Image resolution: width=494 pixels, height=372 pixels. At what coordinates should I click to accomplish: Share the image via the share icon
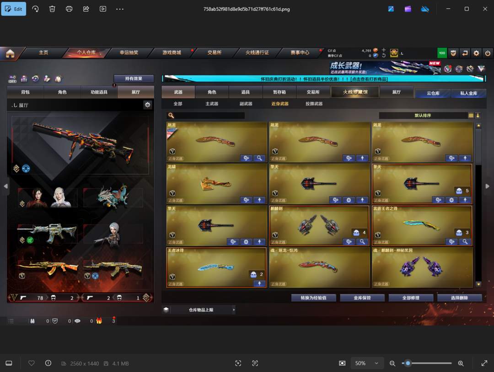pyautogui.click(x=86, y=9)
